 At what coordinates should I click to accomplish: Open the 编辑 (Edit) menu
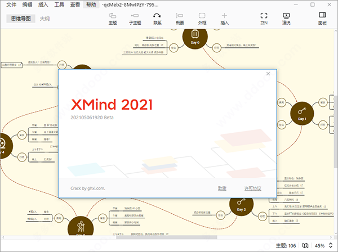[27, 4]
